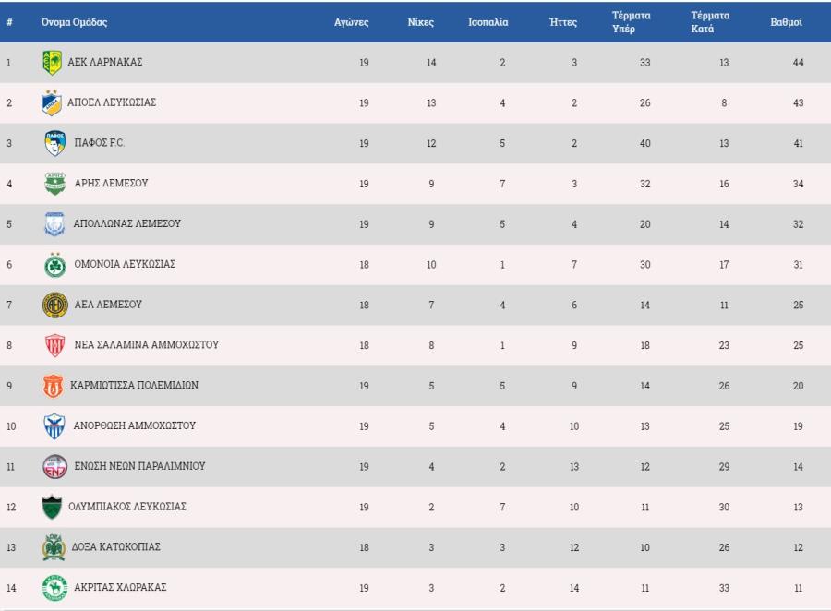Viewport: 831px width, 611px height.
Task: Click the ΟΜΟΝΟΙΑ ΛΕΥΚΩΣΙΑΣ shamrock logo
Action: [x=55, y=265]
